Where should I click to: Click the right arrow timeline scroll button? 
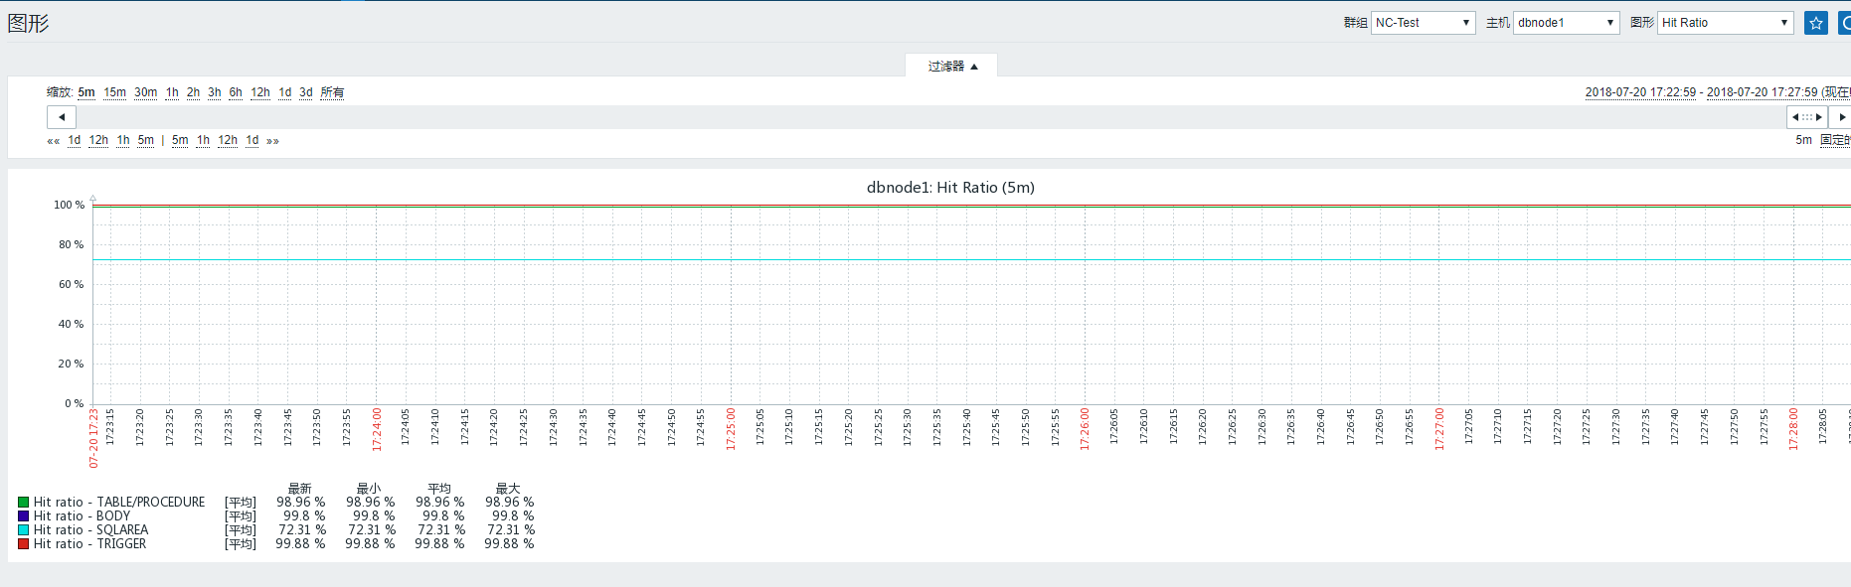point(1841,117)
